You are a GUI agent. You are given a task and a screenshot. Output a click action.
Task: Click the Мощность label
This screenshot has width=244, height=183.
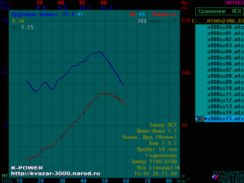click(x=164, y=15)
